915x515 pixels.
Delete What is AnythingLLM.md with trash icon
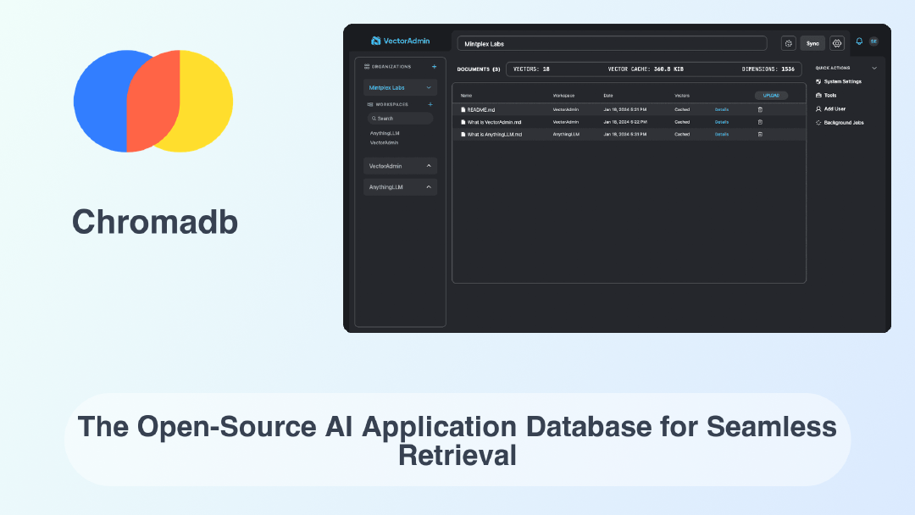[760, 134]
